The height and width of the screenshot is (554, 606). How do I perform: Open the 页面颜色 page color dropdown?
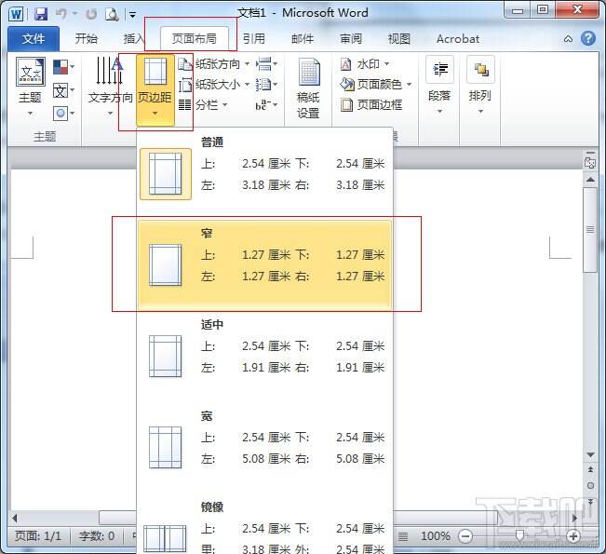point(376,85)
